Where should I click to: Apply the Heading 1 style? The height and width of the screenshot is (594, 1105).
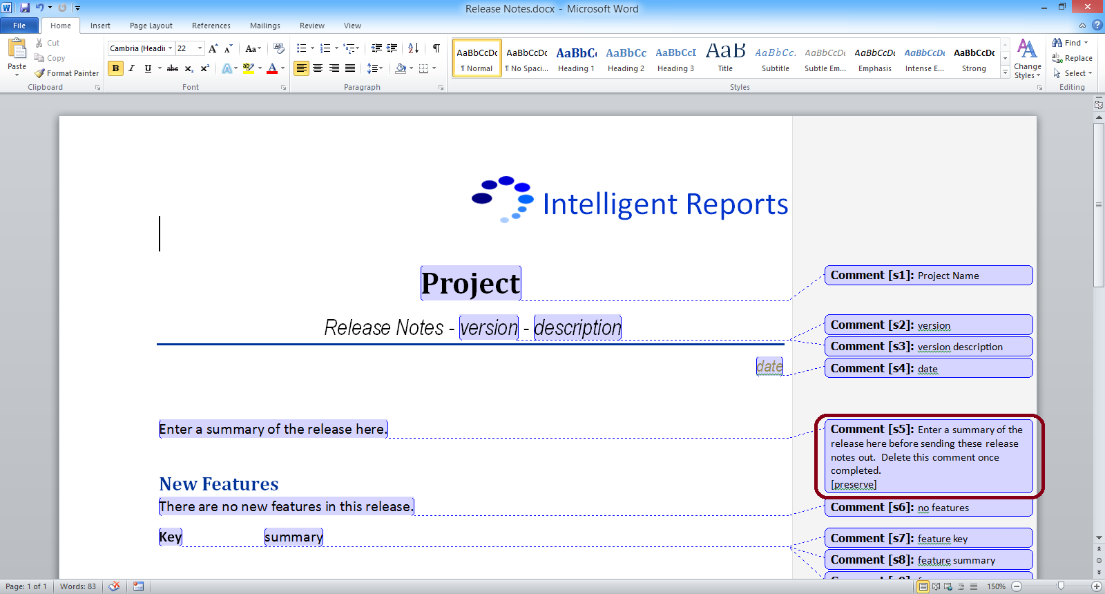pyautogui.click(x=576, y=59)
